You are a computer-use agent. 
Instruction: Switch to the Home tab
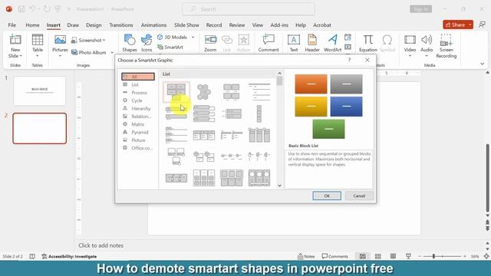click(32, 25)
